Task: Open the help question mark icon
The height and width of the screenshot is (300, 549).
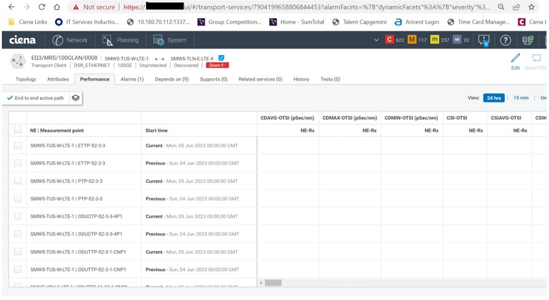Action: click(506, 40)
